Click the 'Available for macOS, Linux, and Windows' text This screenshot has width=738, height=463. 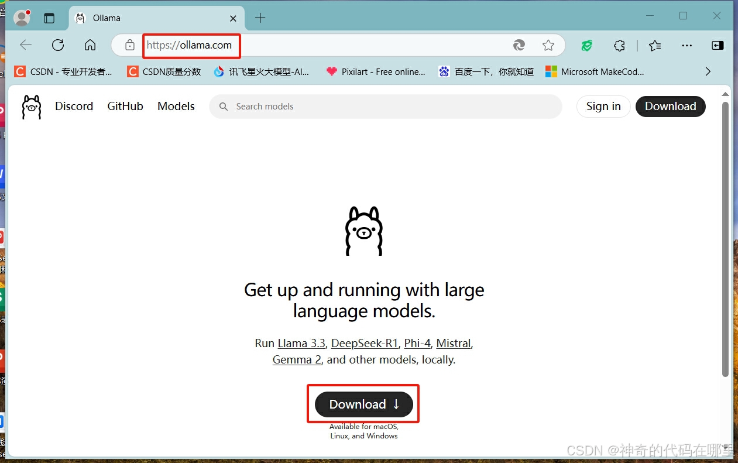tap(364, 431)
